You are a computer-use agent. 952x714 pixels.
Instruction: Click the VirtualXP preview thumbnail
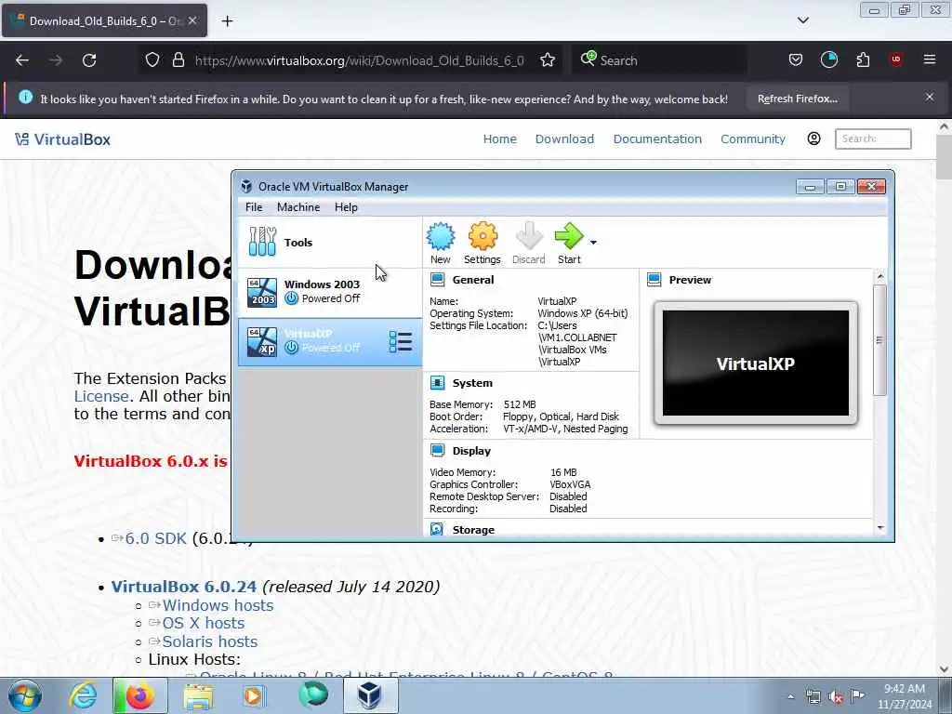click(755, 364)
